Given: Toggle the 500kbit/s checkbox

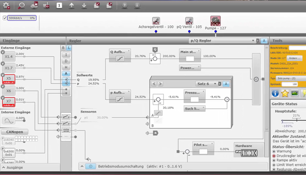Looking at the screenshot, I should (x=5, y=18).
